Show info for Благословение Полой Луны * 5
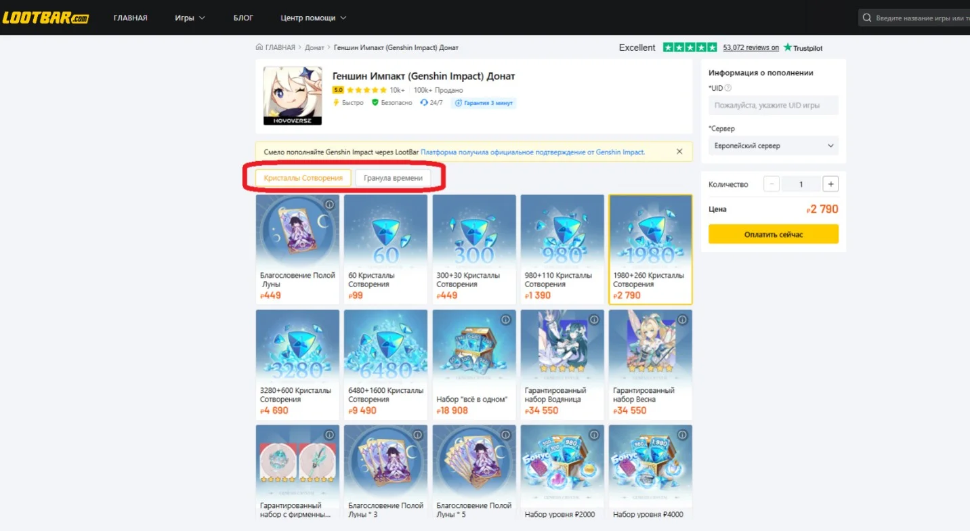 click(x=505, y=435)
